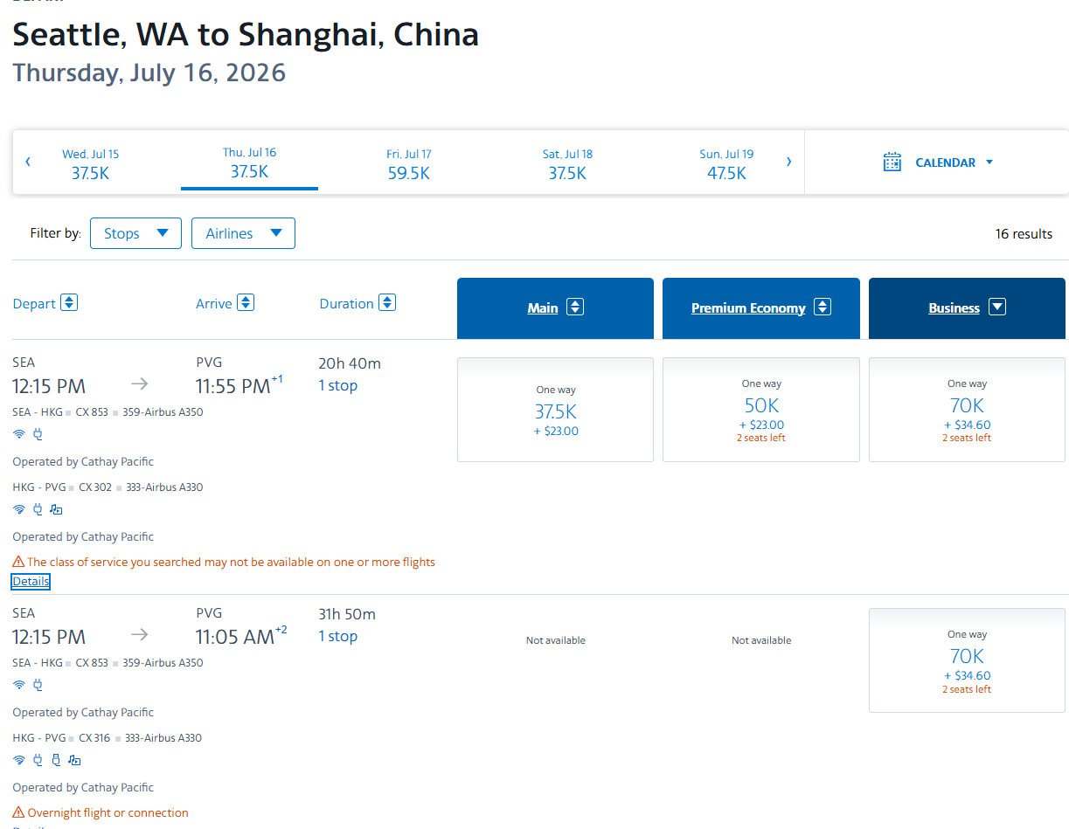Click the Depart column label
The image size is (1069, 829).
click(34, 303)
